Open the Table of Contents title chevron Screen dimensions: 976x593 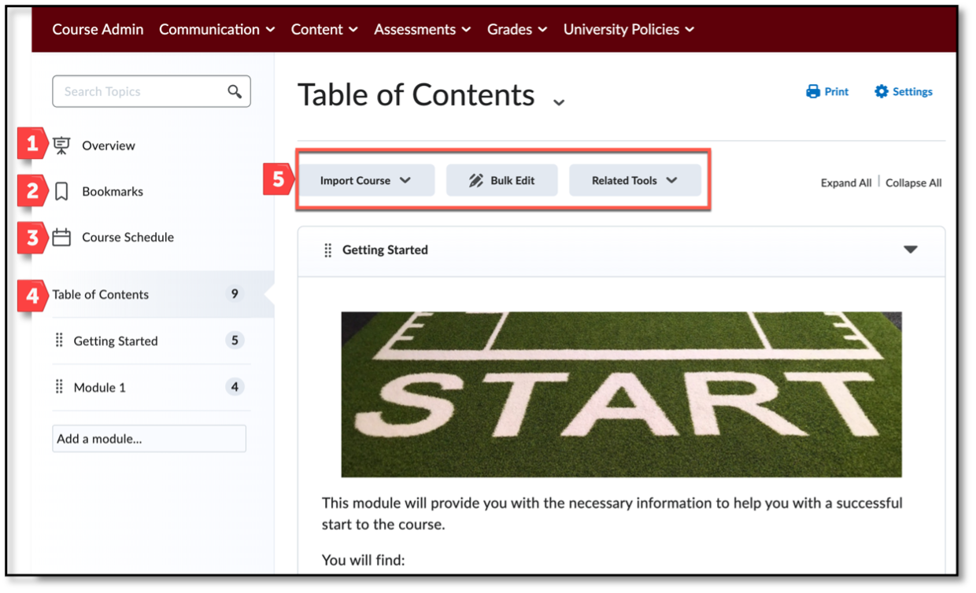(559, 101)
